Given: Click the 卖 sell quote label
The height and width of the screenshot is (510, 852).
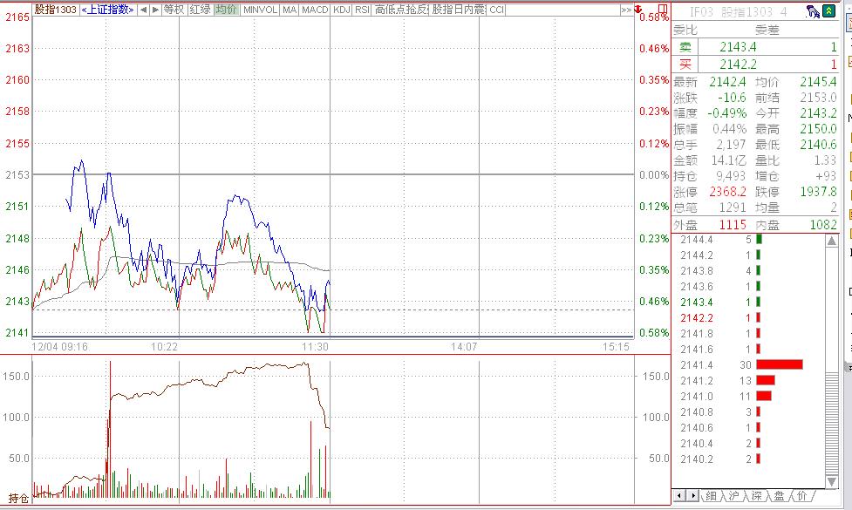Looking at the screenshot, I should [685, 47].
